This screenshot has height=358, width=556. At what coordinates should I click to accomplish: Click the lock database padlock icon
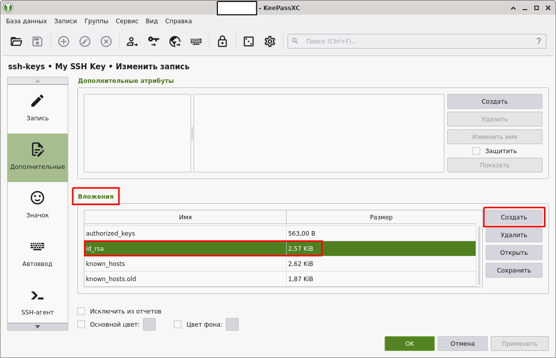[222, 41]
